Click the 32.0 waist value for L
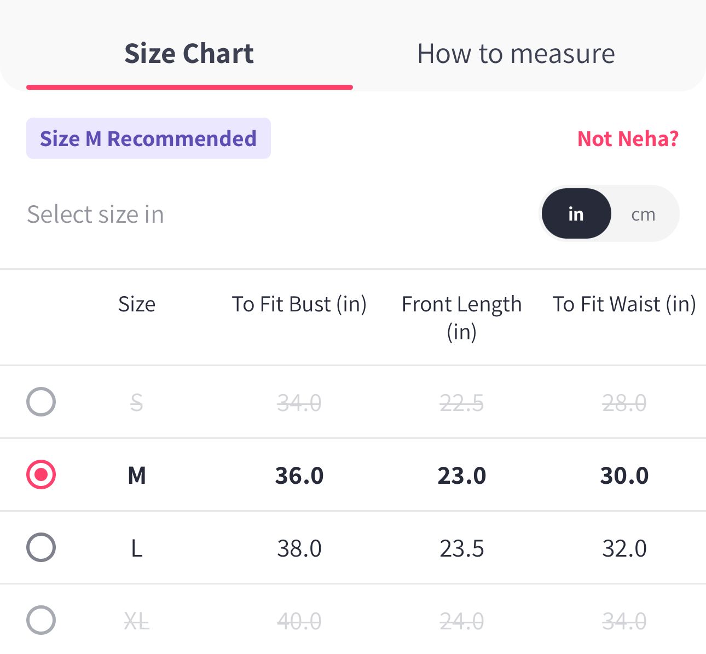The width and height of the screenshot is (706, 654). 624,548
